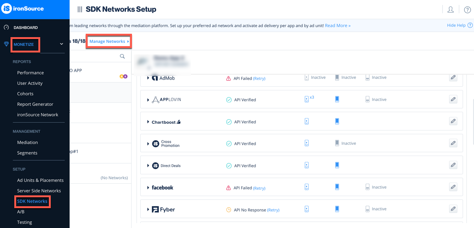The image size is (474, 228).
Task: Edit the AppLovin network with pencil icon
Action: tap(453, 99)
